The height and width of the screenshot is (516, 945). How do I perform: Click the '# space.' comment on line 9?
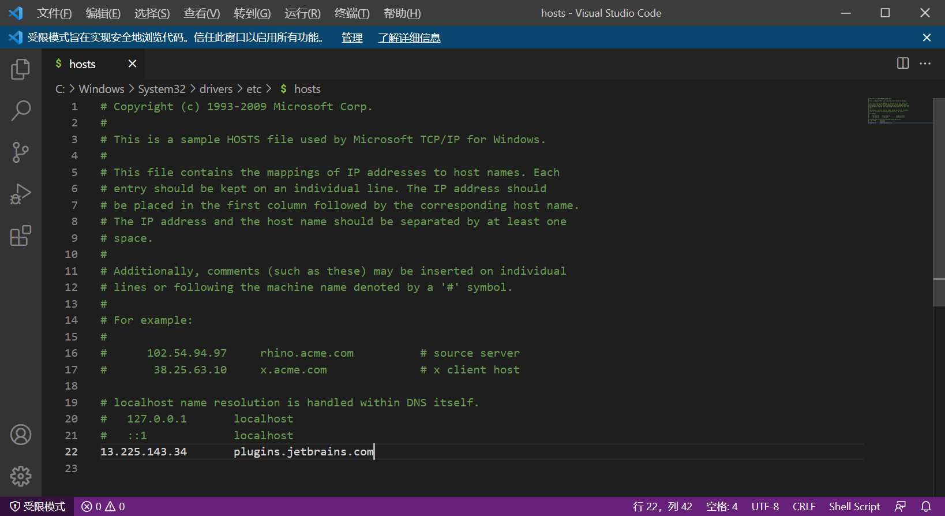[x=126, y=238]
